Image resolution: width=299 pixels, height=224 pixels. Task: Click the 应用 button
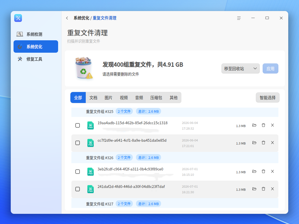[x=271, y=68]
